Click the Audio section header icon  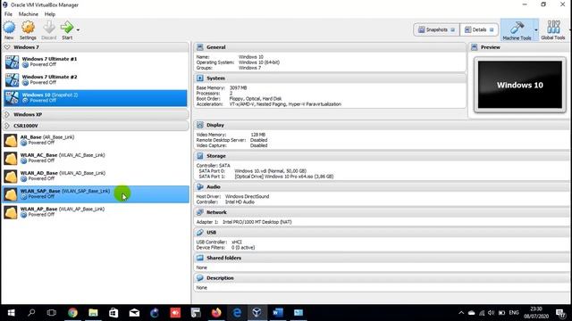click(x=200, y=186)
